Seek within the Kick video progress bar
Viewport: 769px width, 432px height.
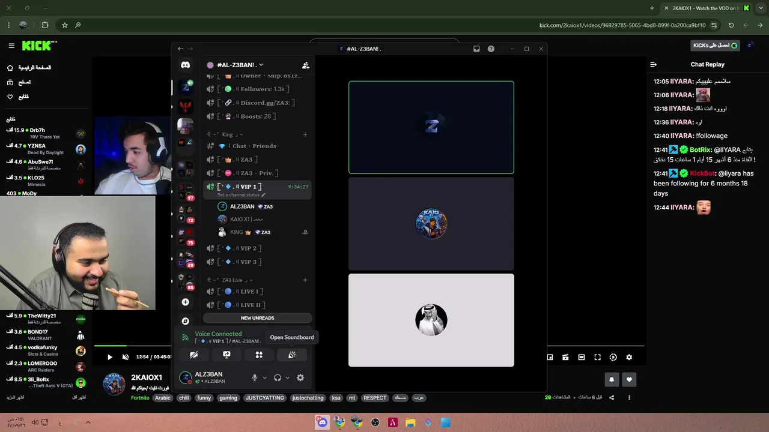(x=369, y=346)
